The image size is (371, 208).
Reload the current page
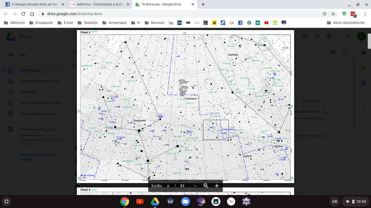click(23, 14)
